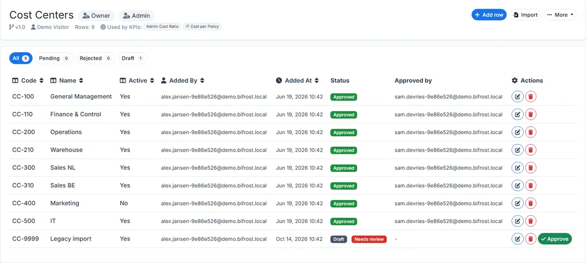
Task: Show All rows tab
Action: pos(21,58)
